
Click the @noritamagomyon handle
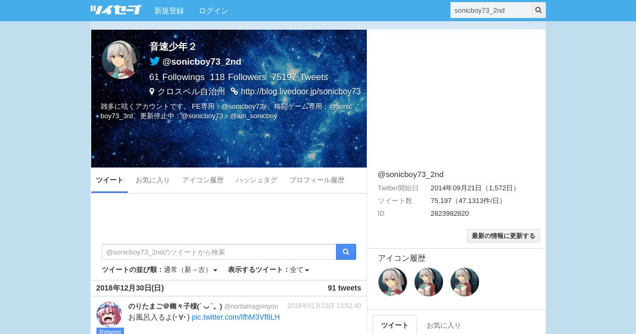tap(251, 306)
